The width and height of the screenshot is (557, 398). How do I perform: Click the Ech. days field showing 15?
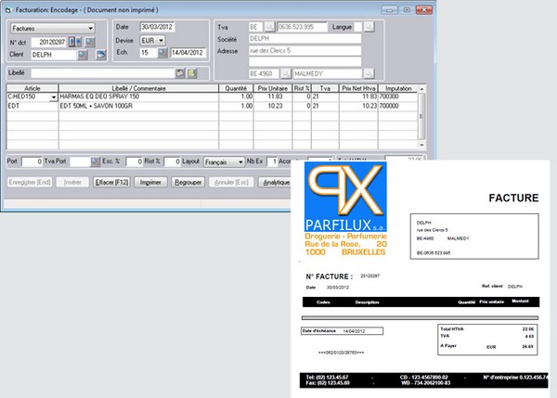coord(149,53)
